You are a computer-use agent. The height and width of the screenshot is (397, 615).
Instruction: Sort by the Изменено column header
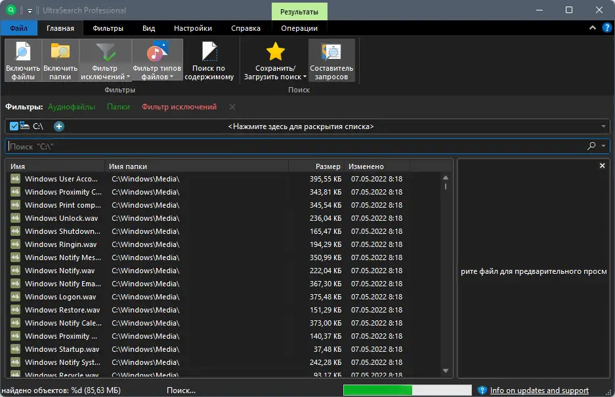(x=377, y=166)
